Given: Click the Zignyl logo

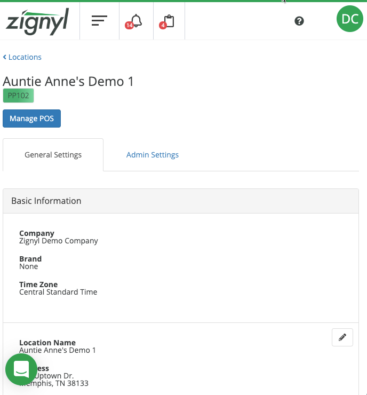Looking at the screenshot, I should pos(37,21).
